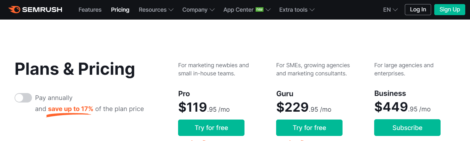This screenshot has height=141, width=470.
Task: Click the SEMRUSH wordmark text
Action: [x=42, y=10]
